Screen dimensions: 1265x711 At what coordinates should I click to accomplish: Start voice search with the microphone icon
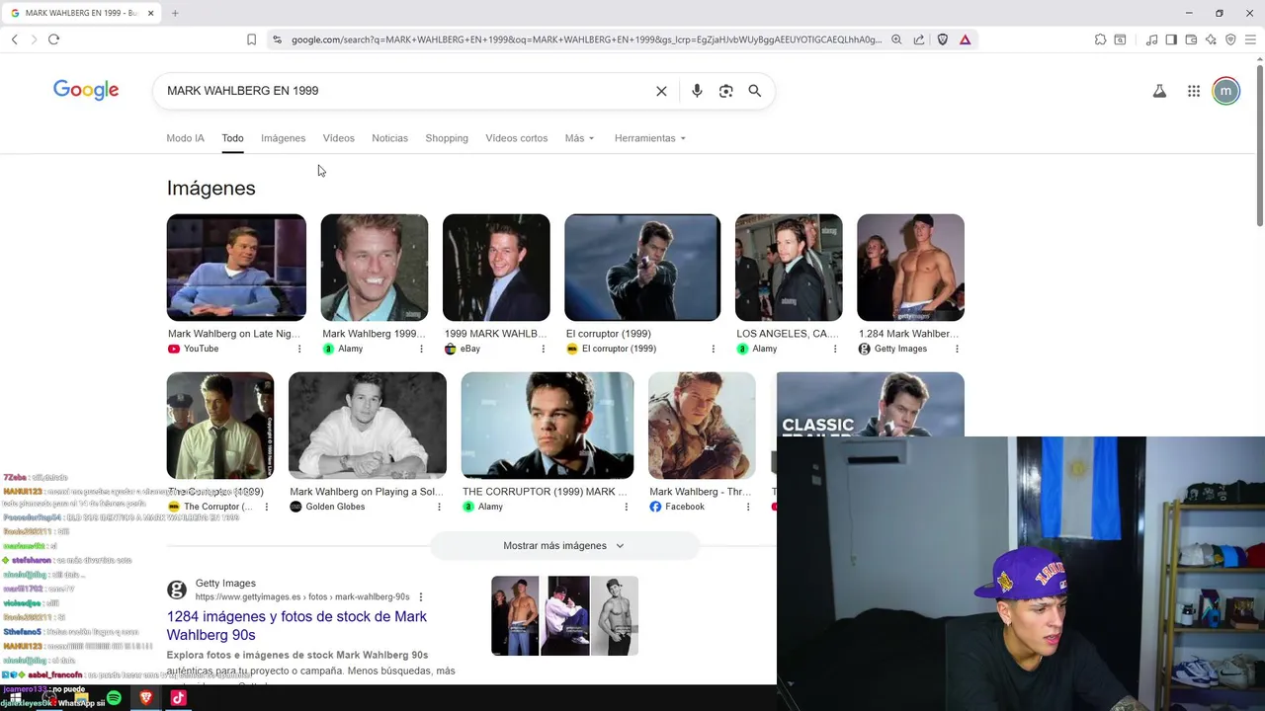point(697,91)
